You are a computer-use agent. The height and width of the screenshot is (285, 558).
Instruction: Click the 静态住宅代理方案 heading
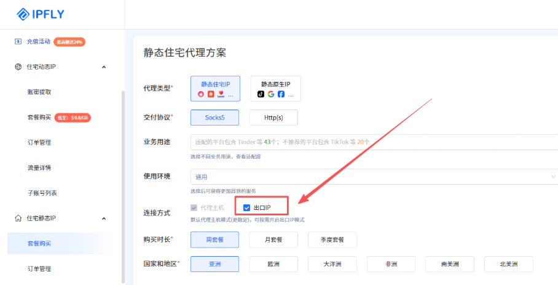pos(185,53)
